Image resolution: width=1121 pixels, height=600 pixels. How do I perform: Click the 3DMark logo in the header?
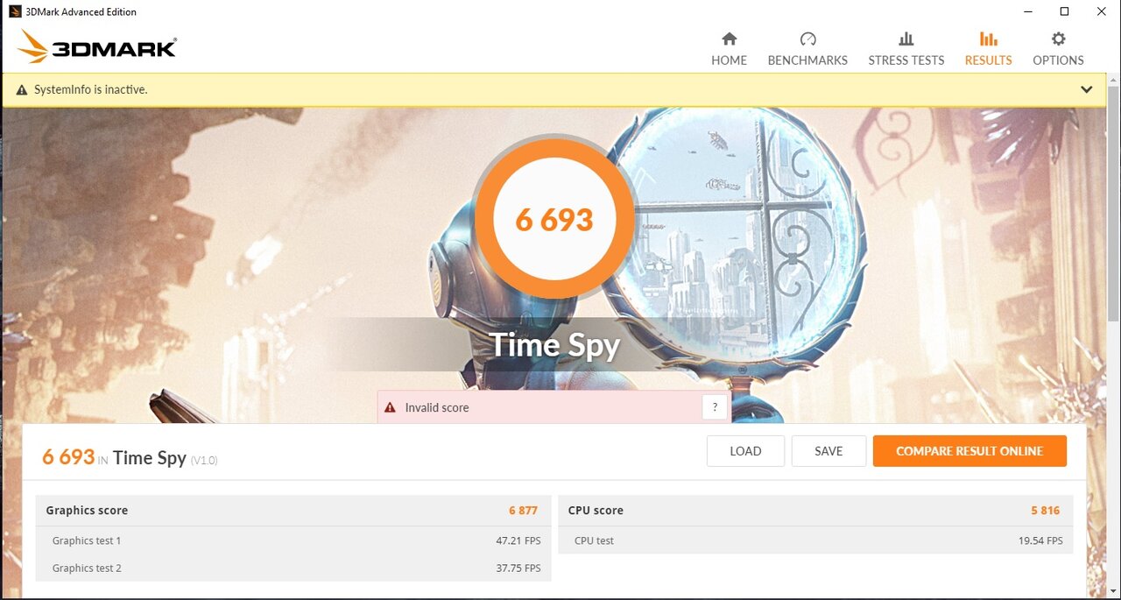point(97,47)
